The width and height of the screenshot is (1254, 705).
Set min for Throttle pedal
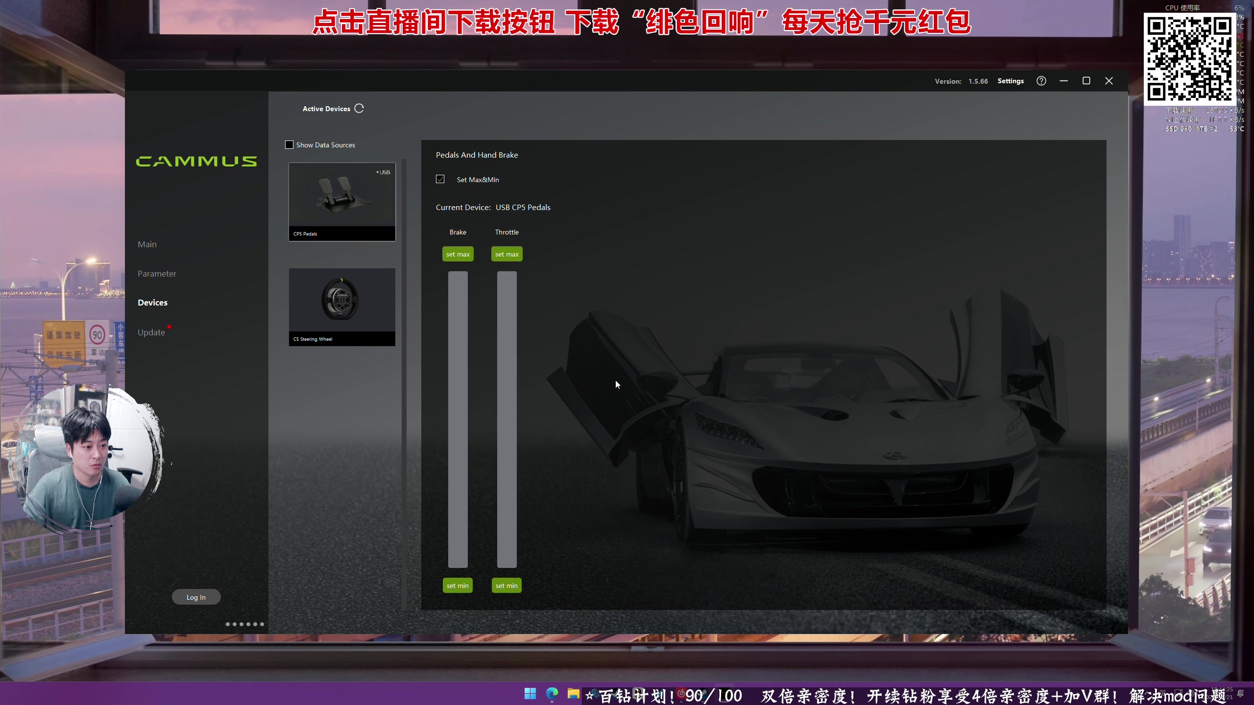point(506,586)
